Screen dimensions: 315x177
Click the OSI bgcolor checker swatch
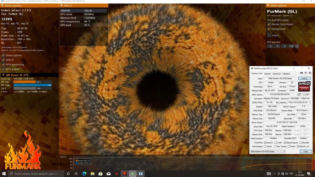point(297,46)
